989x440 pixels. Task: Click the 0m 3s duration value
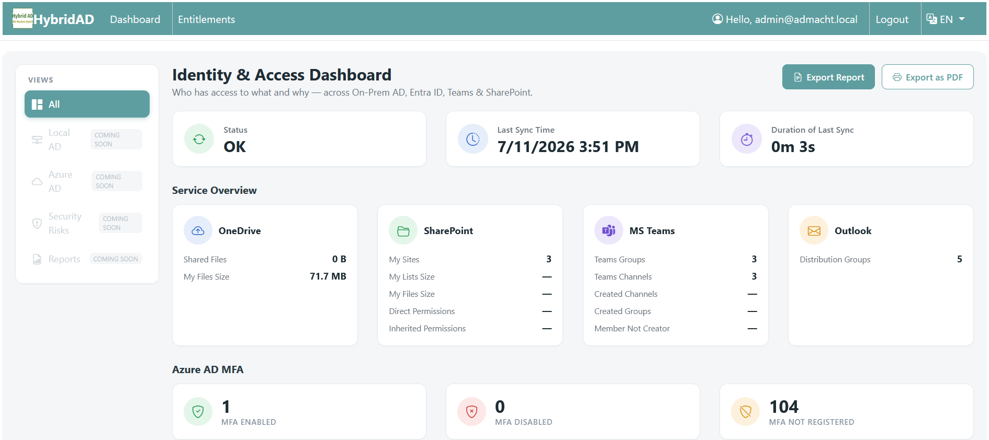[793, 147]
